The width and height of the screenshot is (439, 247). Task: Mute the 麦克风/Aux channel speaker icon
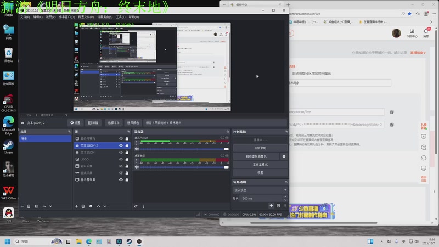pos(137,149)
